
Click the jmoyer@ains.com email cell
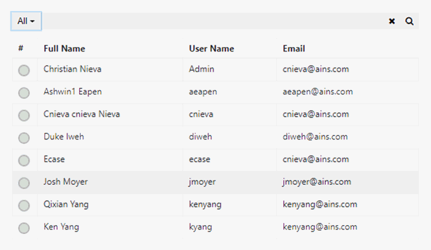(x=316, y=182)
